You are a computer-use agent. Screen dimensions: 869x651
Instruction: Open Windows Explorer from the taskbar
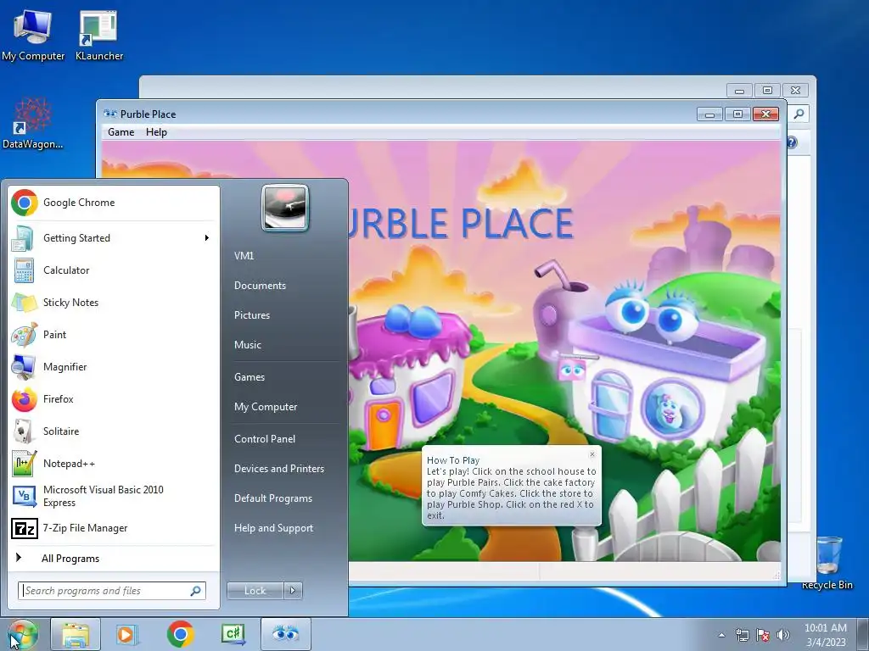(76, 634)
